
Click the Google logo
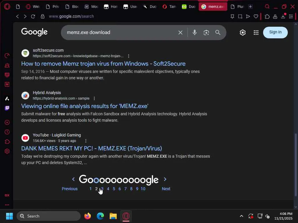tap(34, 32)
